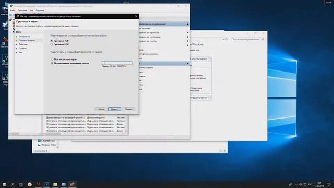Click the search magnifier icon in Control Panel
Image resolution: width=334 pixels, height=188 pixels.
pos(263,39)
